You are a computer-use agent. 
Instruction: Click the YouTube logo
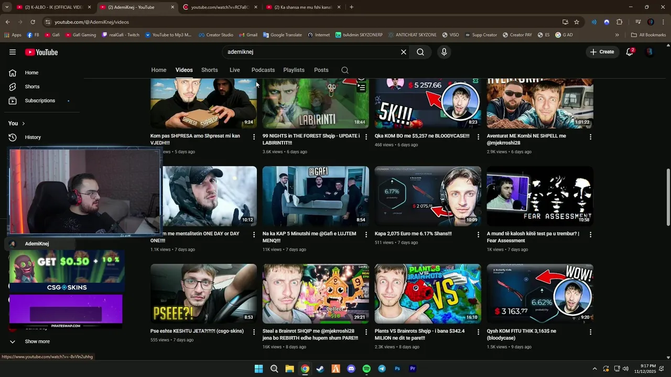41,52
